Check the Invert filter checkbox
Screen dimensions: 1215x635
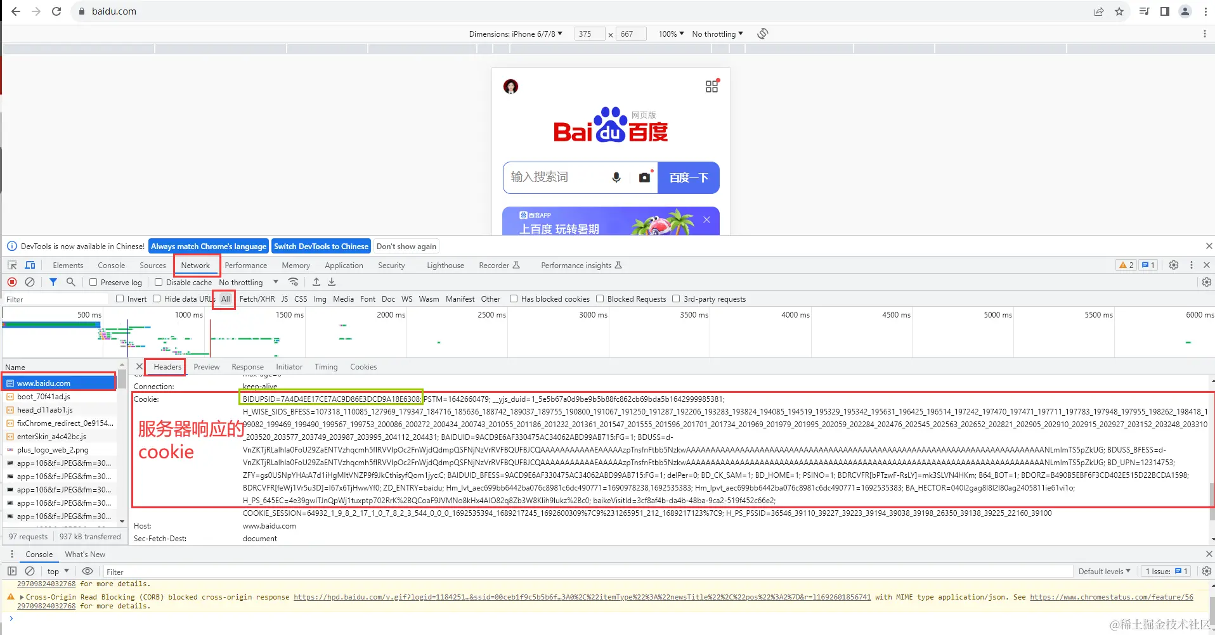120,298
